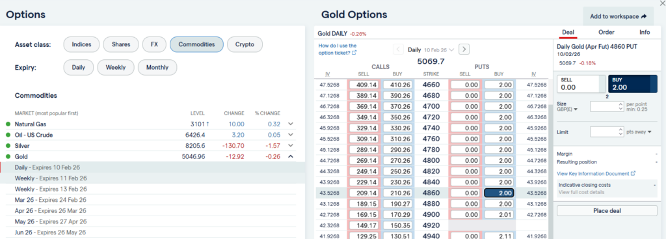Open the pts away dropdown
This screenshot has height=239, width=666.
click(x=639, y=132)
